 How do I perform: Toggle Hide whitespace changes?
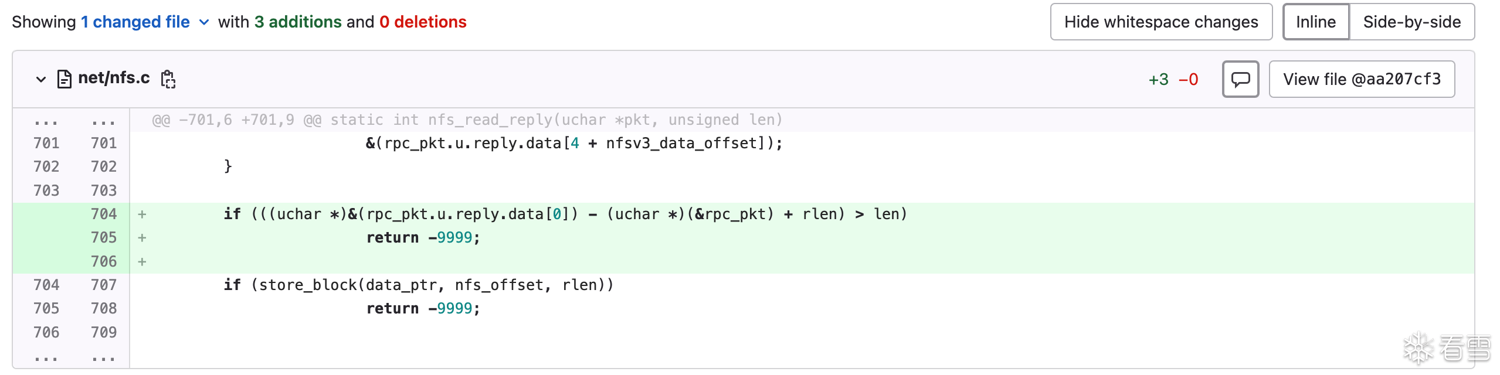1160,22
